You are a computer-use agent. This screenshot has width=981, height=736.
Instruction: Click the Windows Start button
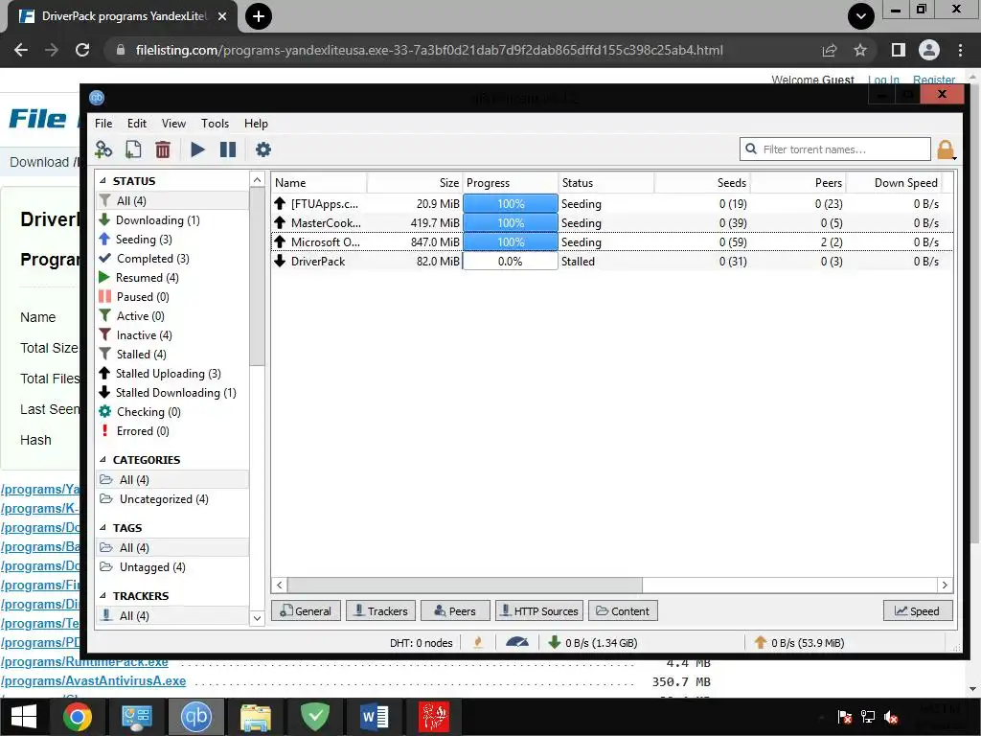[24, 717]
